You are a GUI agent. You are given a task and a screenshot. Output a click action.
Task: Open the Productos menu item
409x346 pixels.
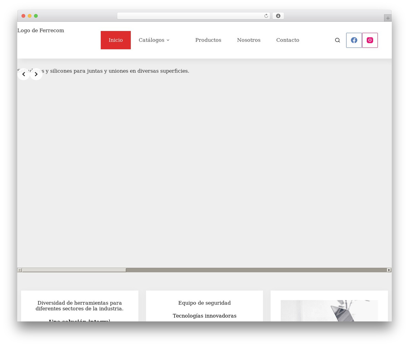tap(208, 40)
